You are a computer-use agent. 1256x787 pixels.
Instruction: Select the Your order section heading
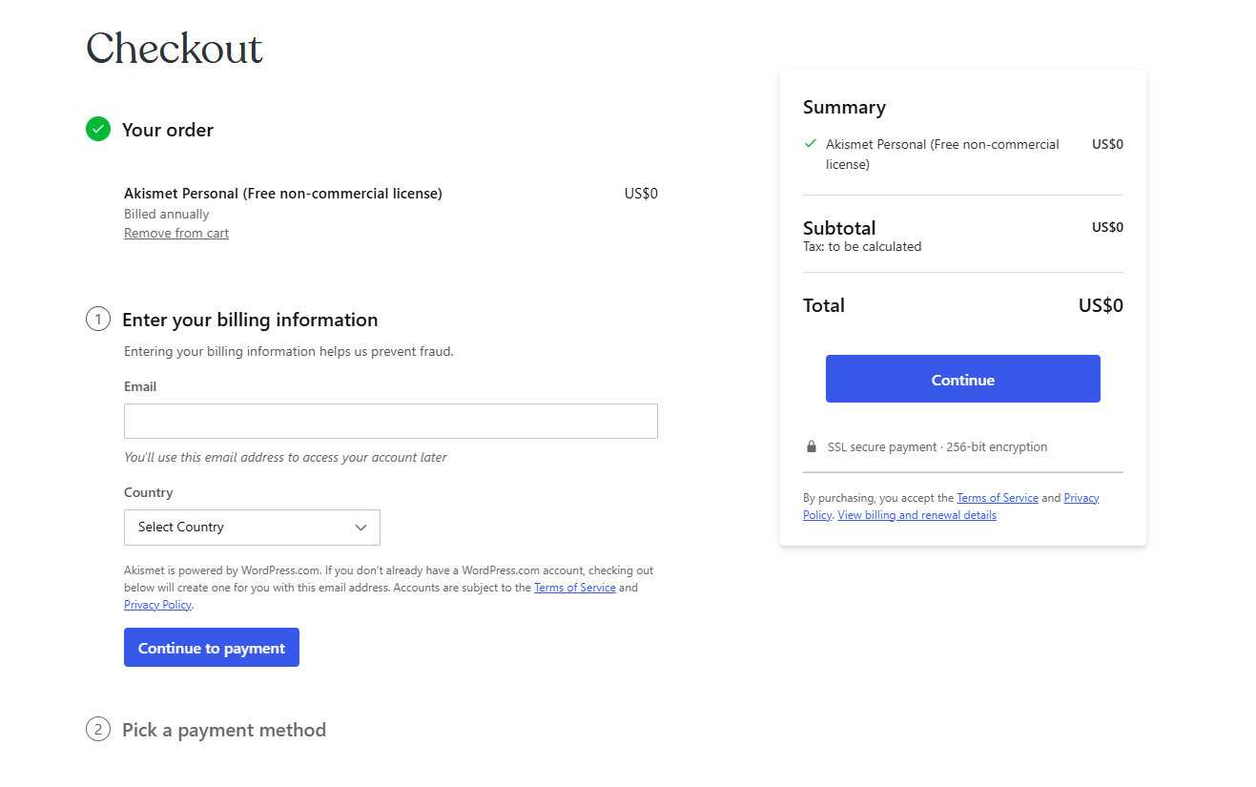(x=168, y=130)
